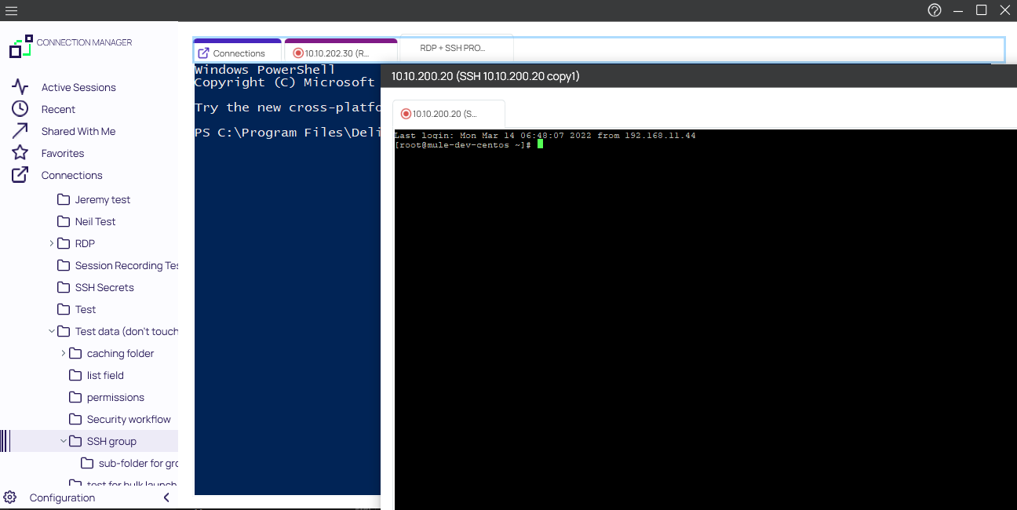The width and height of the screenshot is (1017, 510).
Task: Select the Connections sidebar item
Action: [x=71, y=175]
